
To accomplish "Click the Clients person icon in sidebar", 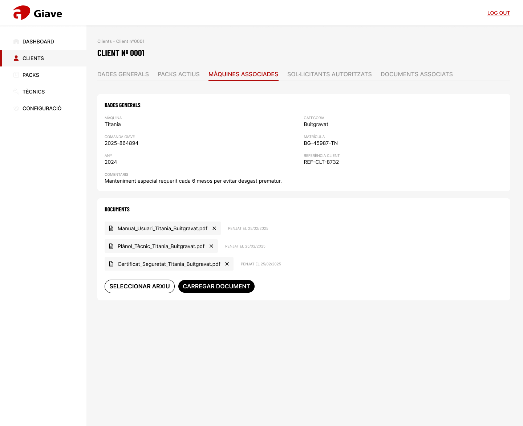I will (16, 58).
